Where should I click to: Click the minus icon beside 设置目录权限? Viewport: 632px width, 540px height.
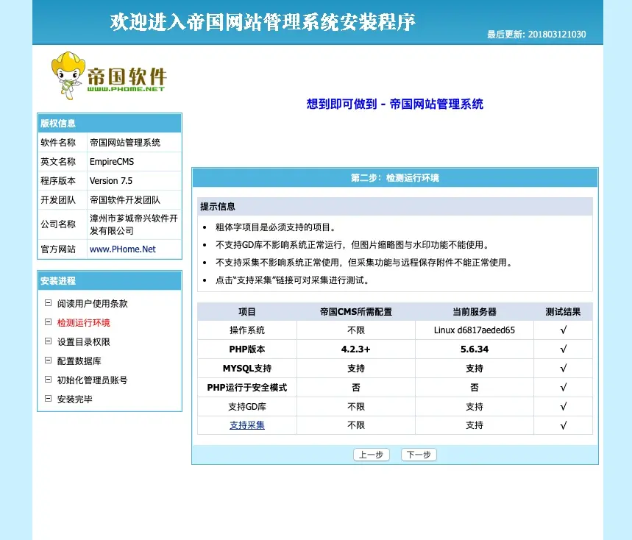[x=49, y=341]
